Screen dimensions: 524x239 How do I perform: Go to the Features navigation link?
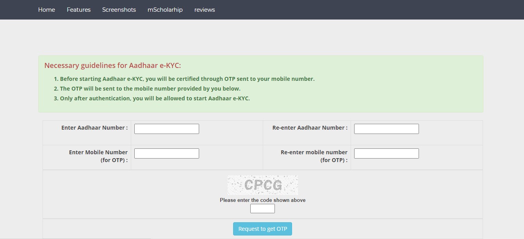click(78, 10)
